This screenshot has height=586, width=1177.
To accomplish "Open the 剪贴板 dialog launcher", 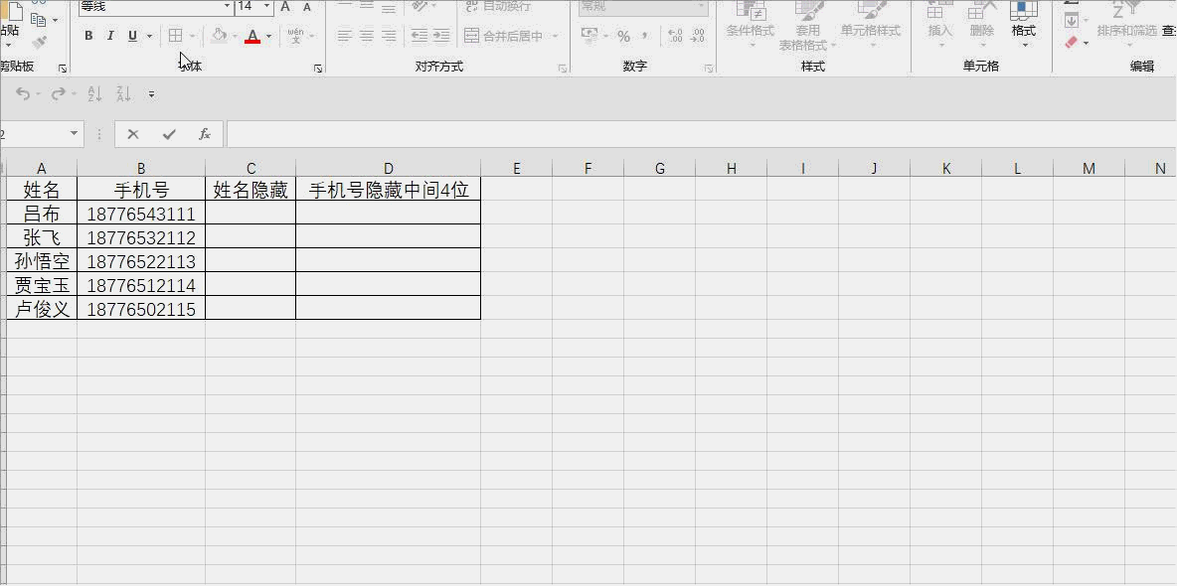I will 63,69.
